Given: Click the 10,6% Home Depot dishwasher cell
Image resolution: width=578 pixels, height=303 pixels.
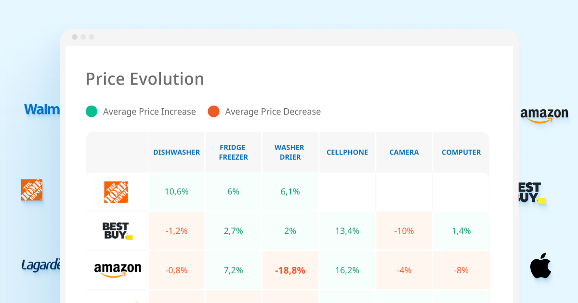Looking at the screenshot, I should pyautogui.click(x=176, y=191).
